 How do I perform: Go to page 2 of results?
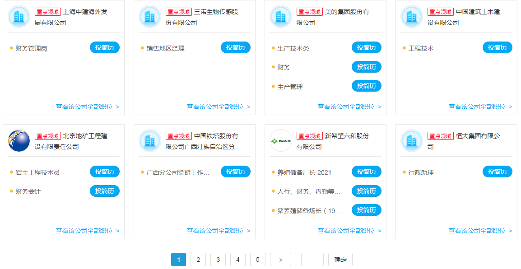pyautogui.click(x=198, y=260)
